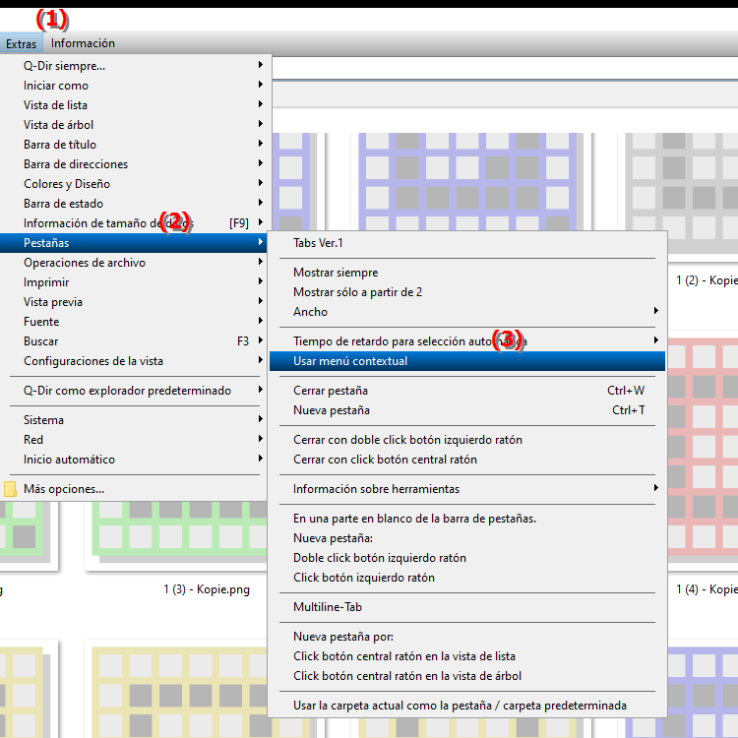This screenshot has height=738, width=738.
Task: Open Vista de árbol submenu
Action: [135, 125]
